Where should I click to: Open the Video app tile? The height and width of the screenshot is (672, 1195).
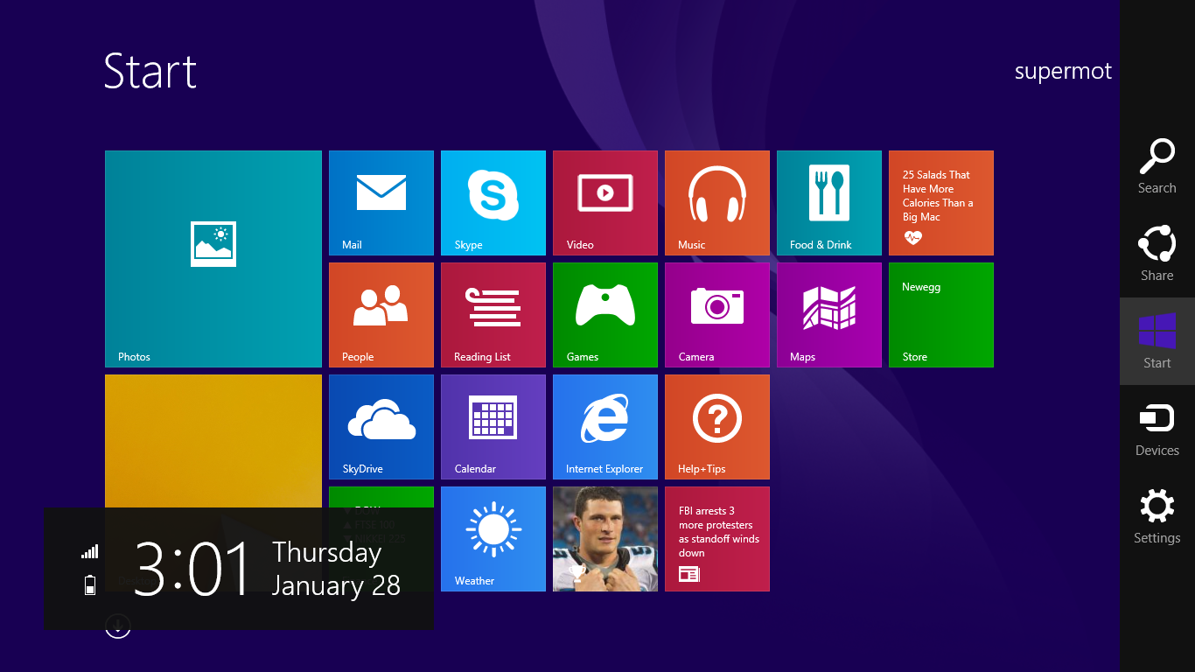(605, 203)
